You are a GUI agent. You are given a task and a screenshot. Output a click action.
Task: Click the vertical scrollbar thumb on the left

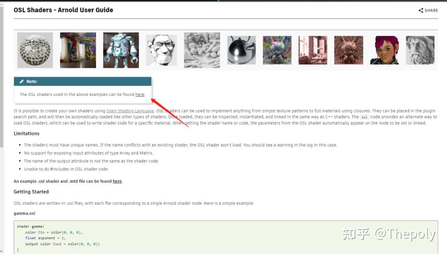(x=2, y=77)
